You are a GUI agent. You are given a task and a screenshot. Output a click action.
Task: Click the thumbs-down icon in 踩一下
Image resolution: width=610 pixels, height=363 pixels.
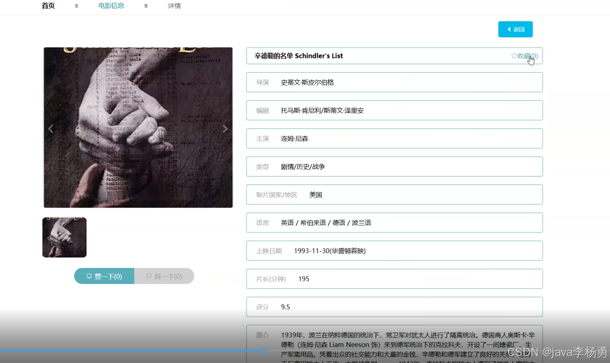pos(149,276)
